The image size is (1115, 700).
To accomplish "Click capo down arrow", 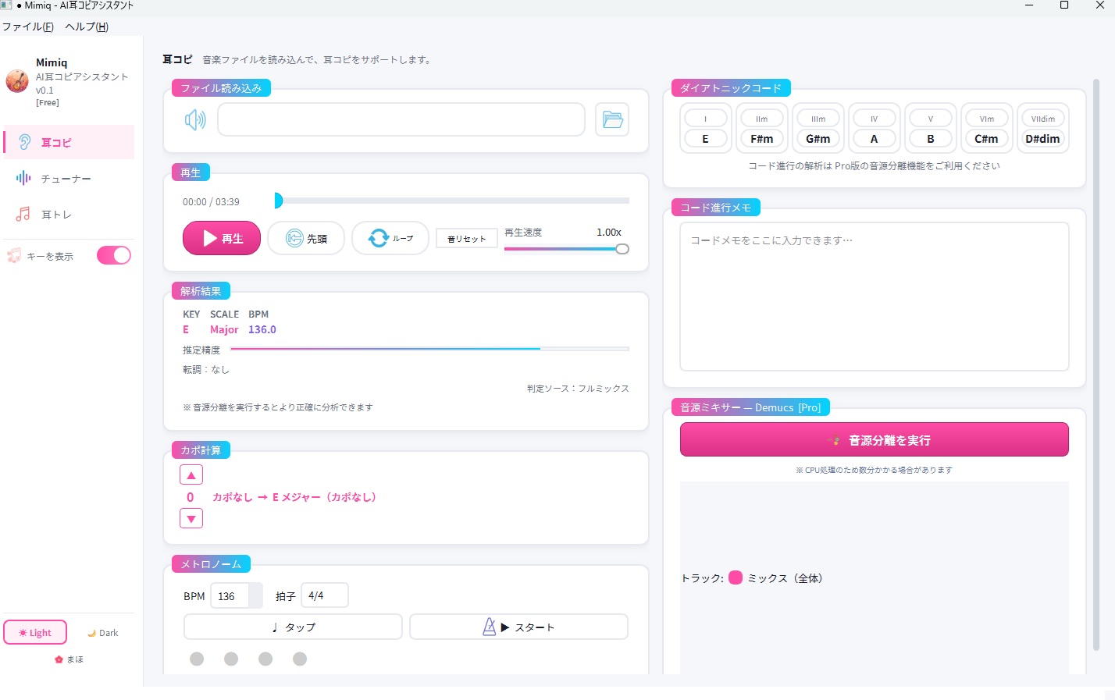I will (191, 519).
